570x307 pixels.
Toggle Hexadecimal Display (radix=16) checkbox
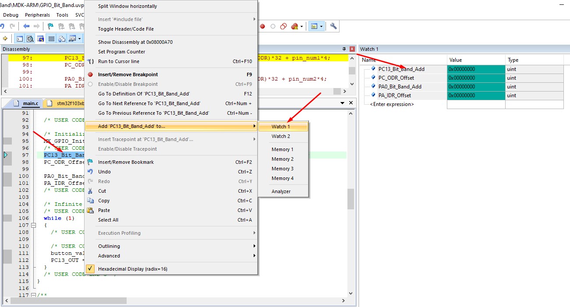coord(90,269)
